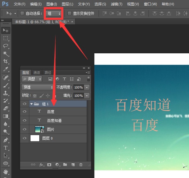Screen dimensions: 189x178
Task: Click the add layer style fx icon
Action: pos(41,164)
